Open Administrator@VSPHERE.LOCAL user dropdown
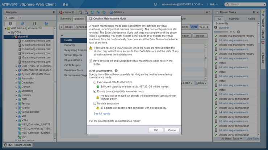268x150 pixels. (x=183, y=4)
